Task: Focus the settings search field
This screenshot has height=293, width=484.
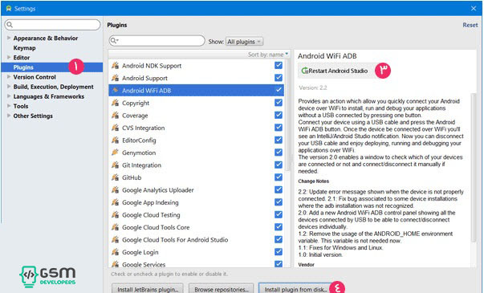Action: 52,25
